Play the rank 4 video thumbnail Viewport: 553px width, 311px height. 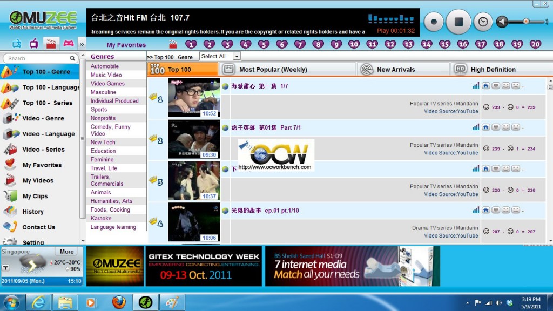(x=194, y=222)
